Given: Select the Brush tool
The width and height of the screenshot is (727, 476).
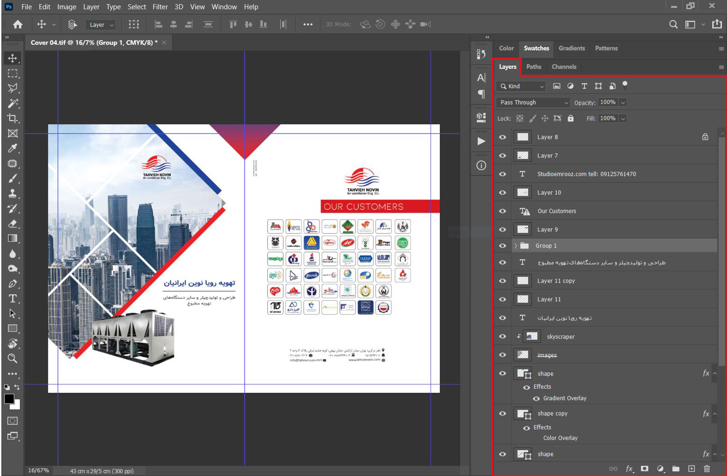Looking at the screenshot, I should point(12,178).
